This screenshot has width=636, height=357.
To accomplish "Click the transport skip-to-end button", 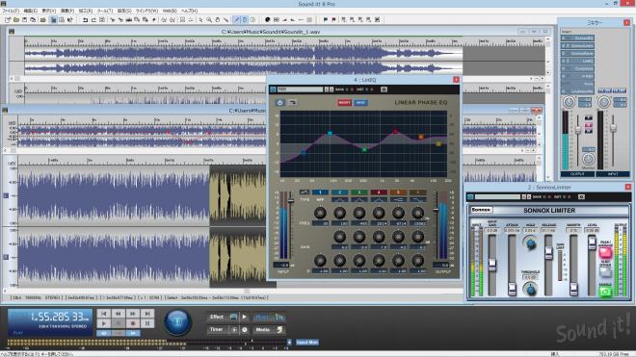I will [x=147, y=314].
